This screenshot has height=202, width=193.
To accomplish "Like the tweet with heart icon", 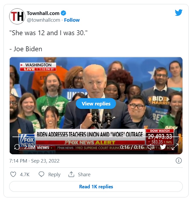I will (x=13, y=174).
